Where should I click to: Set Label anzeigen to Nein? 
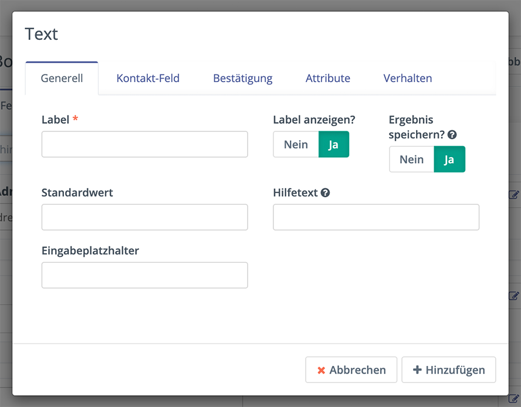(296, 144)
